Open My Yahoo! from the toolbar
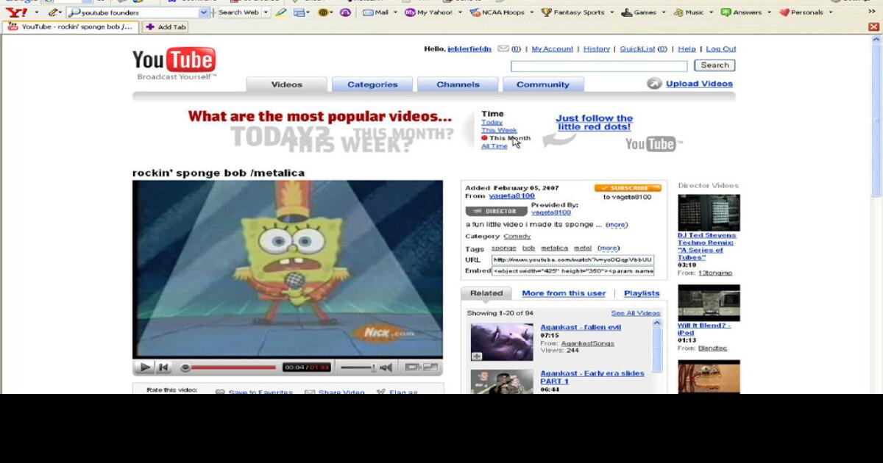 coord(424,12)
